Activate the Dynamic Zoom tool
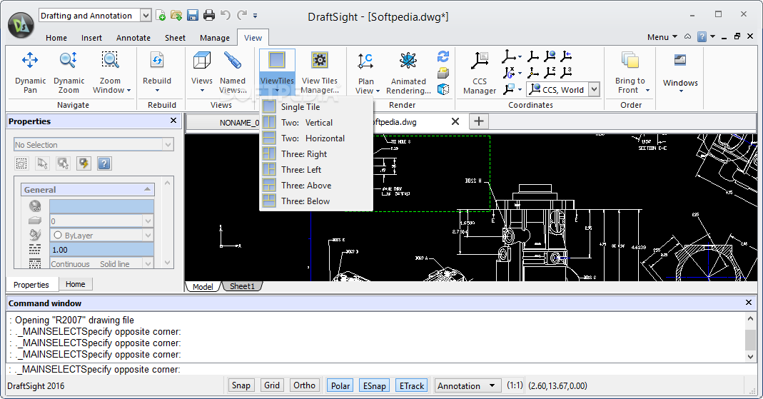The width and height of the screenshot is (763, 399). click(69, 73)
